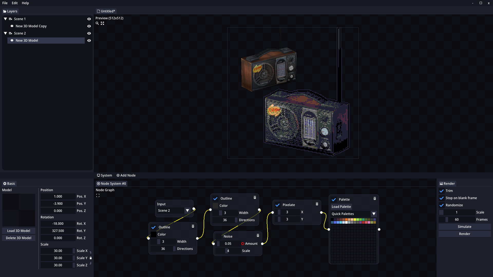Toggle visibility of Scene 1 layer

(x=89, y=19)
